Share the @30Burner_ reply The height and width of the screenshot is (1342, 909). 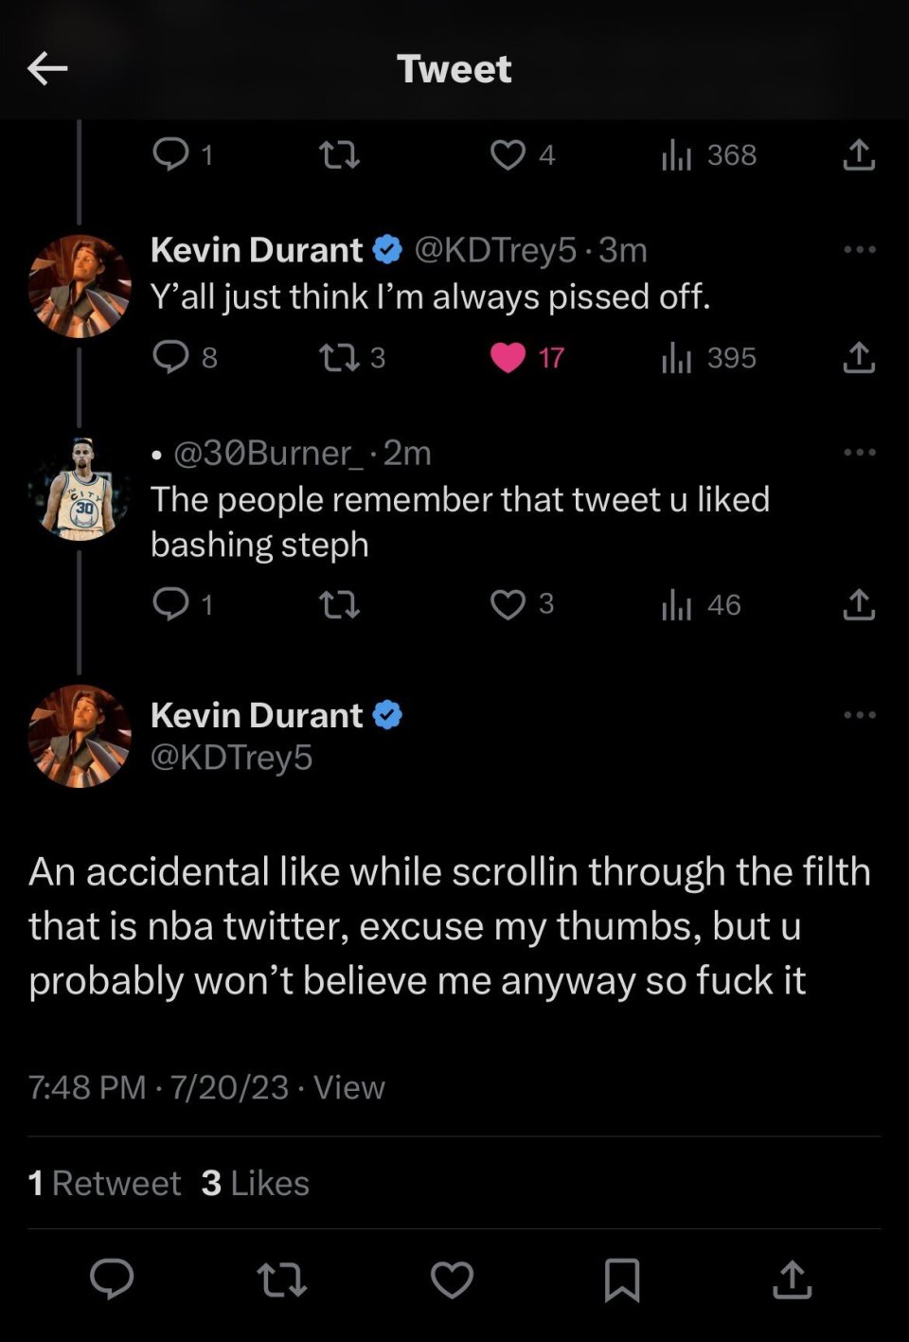[x=858, y=604]
